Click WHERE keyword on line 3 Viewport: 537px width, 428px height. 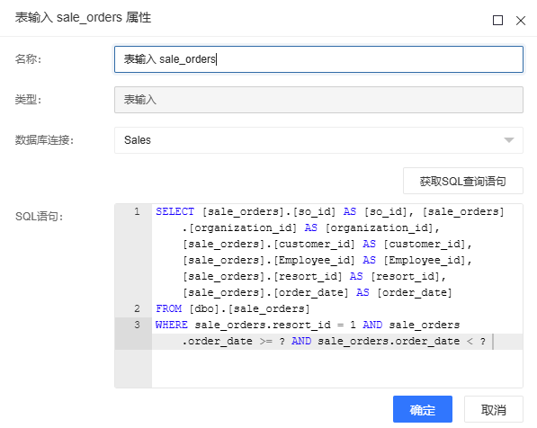[172, 325]
